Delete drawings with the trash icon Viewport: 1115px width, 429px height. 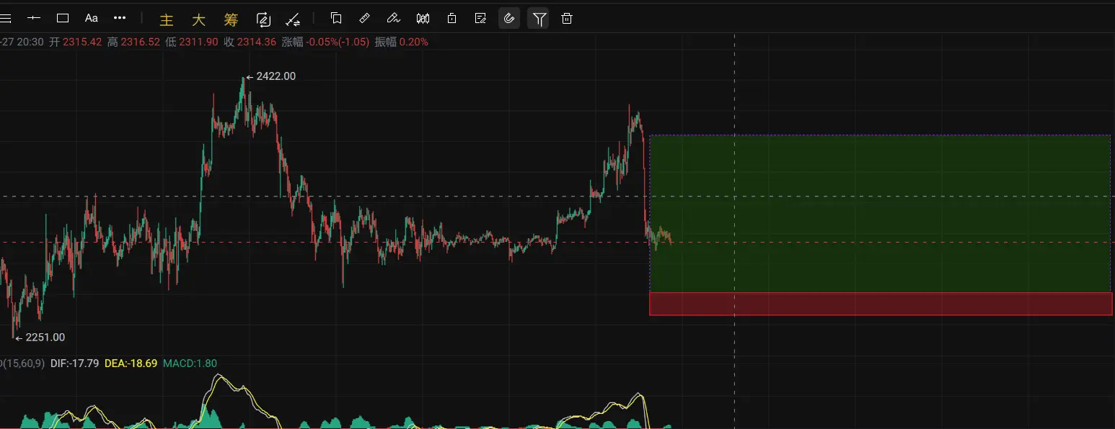pos(567,18)
